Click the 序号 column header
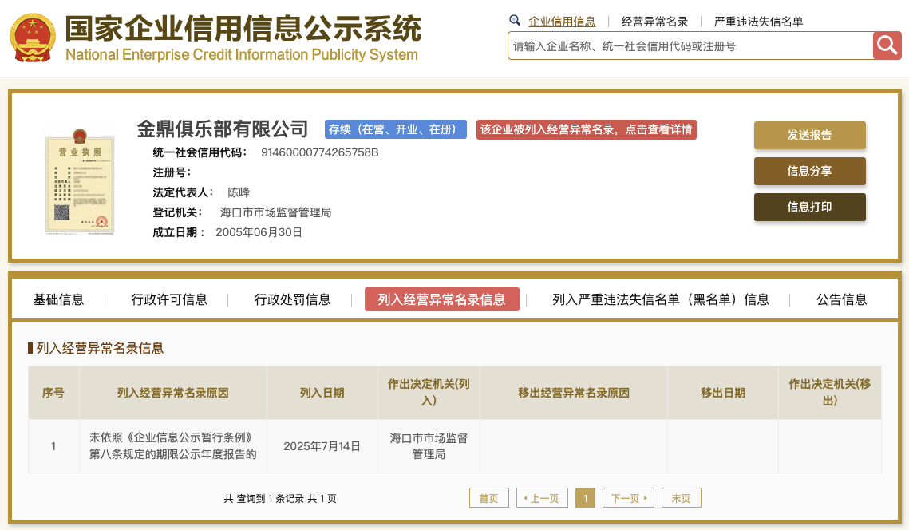Screen dimensions: 909x530 point(53,393)
